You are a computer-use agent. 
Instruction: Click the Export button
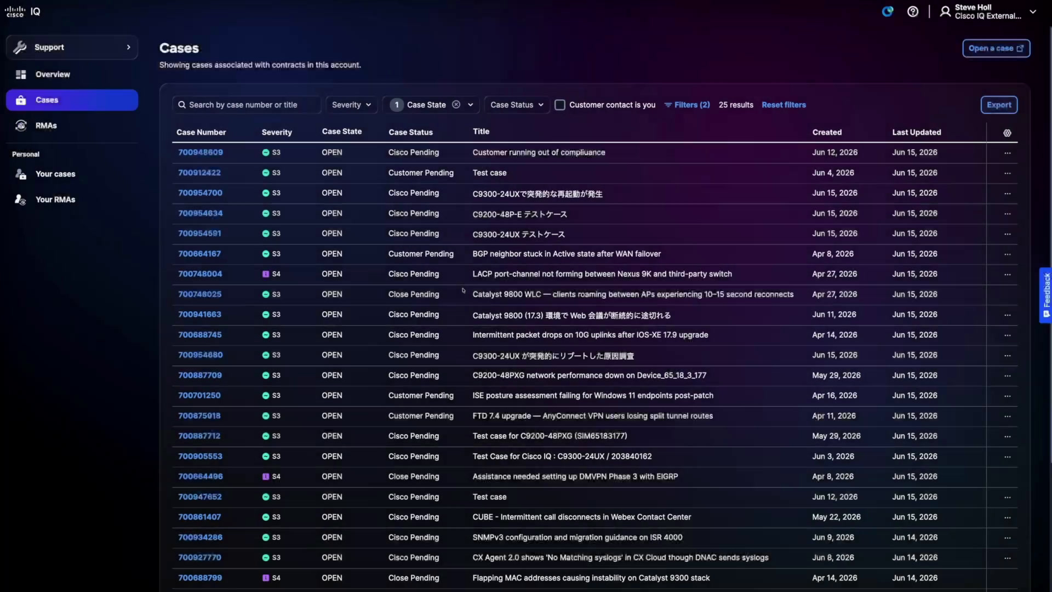[999, 105]
